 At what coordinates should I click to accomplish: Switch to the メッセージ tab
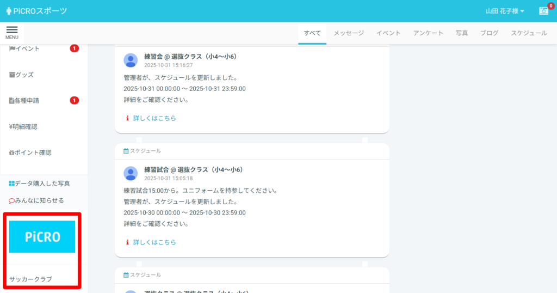click(349, 33)
